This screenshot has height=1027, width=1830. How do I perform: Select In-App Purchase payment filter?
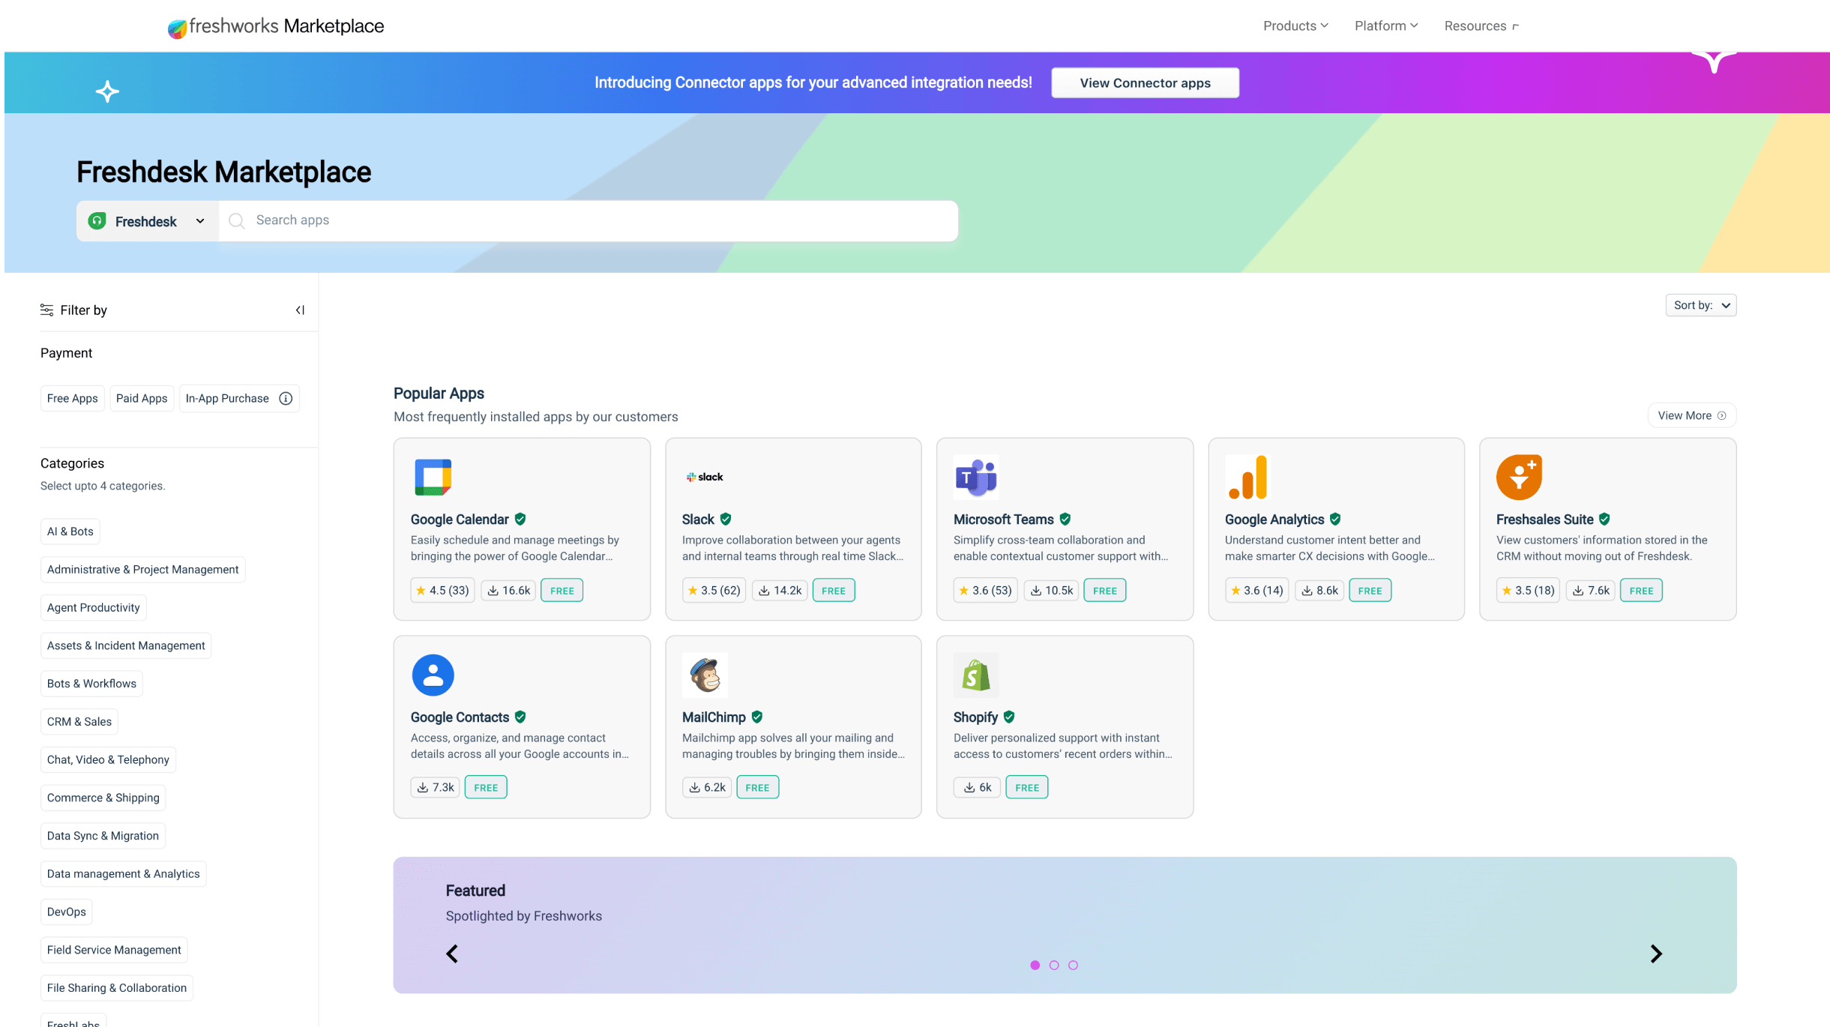(227, 399)
